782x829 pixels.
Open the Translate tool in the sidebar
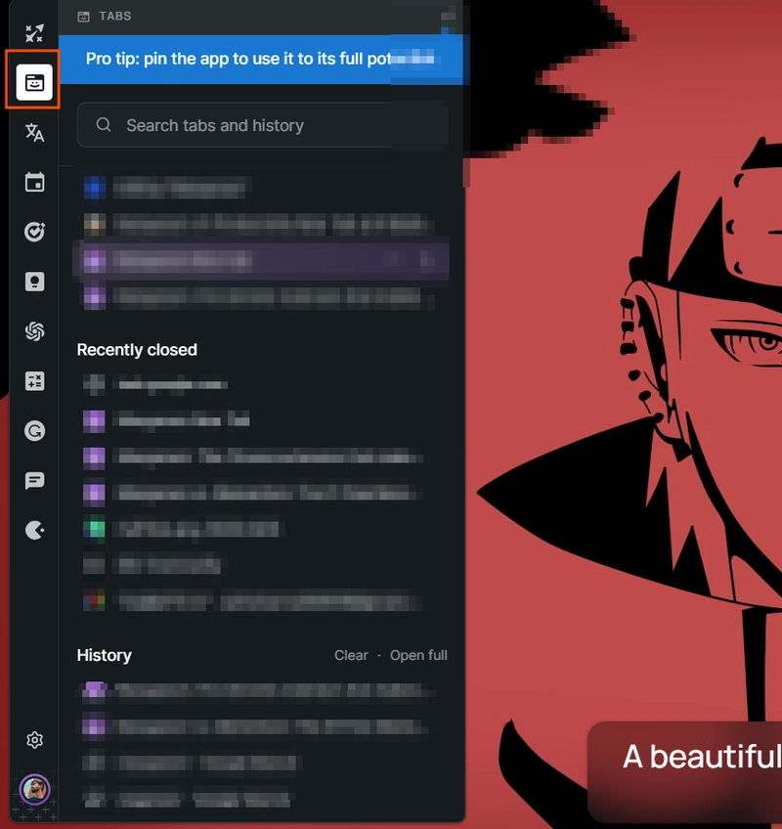click(34, 132)
